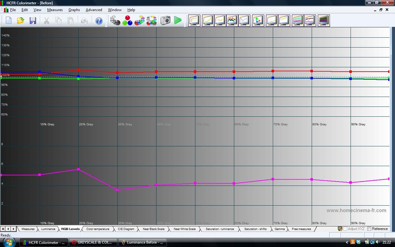The height and width of the screenshot is (247, 395).
Task: Measure gray scale with gray spheres icon
Action: tap(115, 21)
